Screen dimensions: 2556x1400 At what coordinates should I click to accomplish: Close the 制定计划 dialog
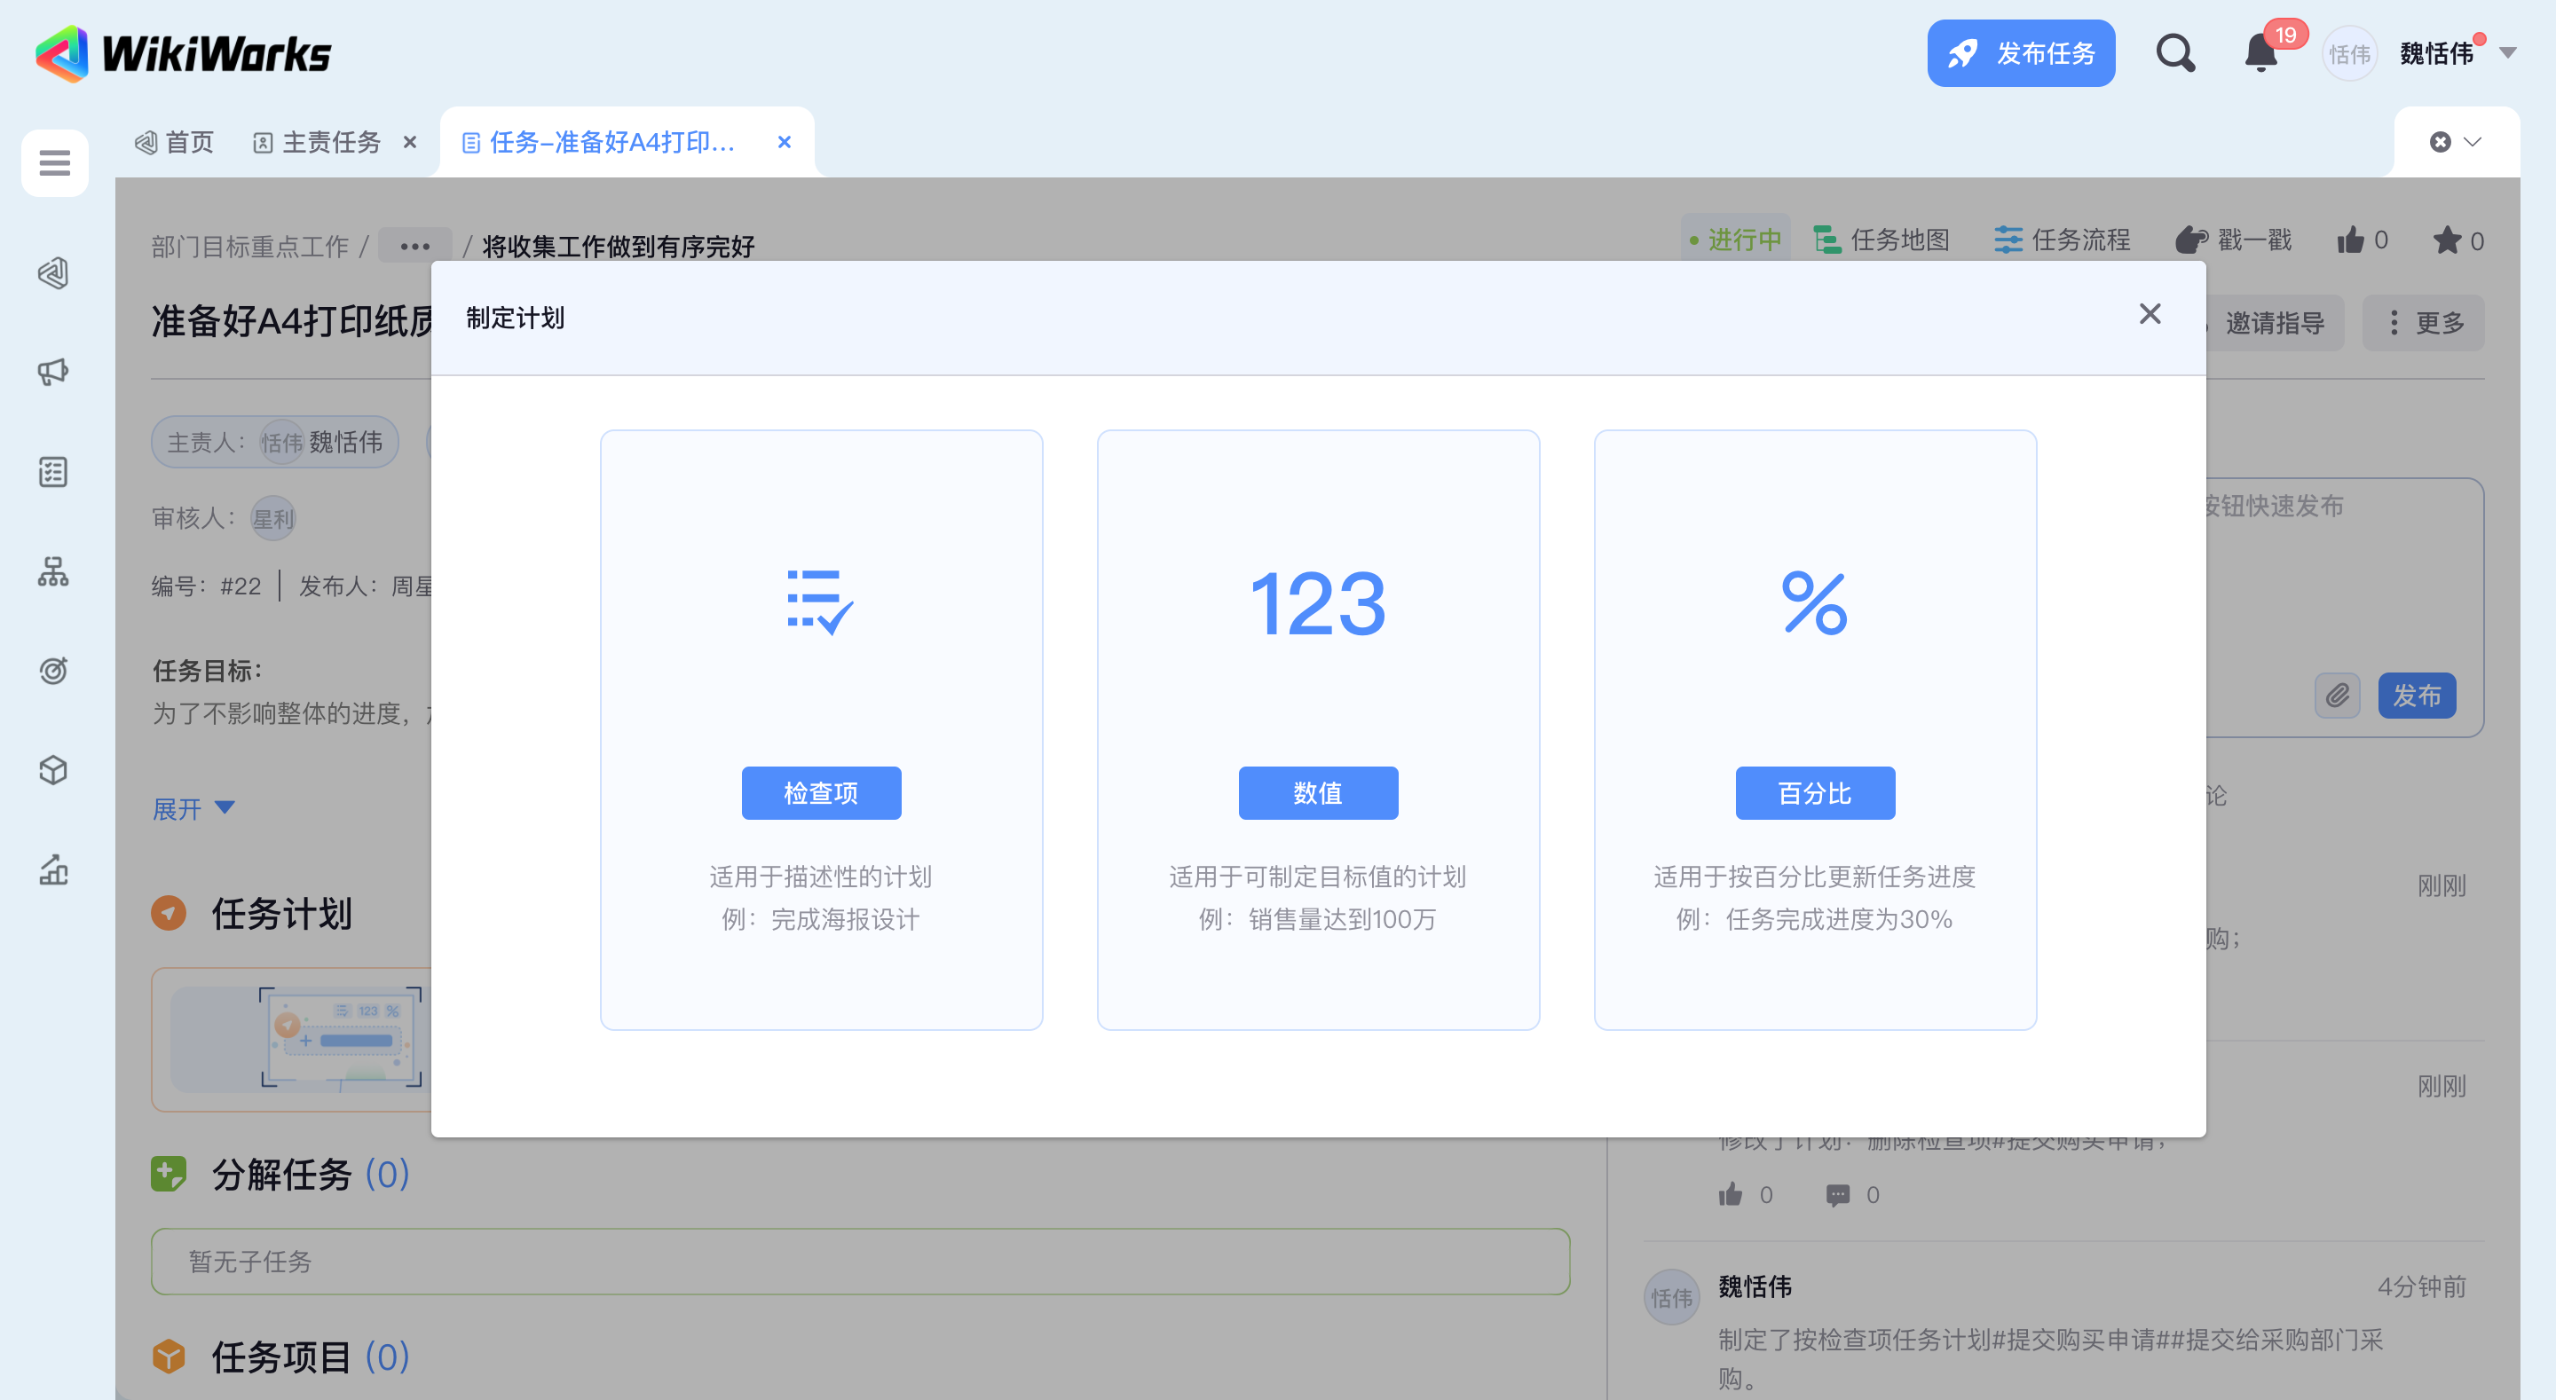tap(2150, 315)
